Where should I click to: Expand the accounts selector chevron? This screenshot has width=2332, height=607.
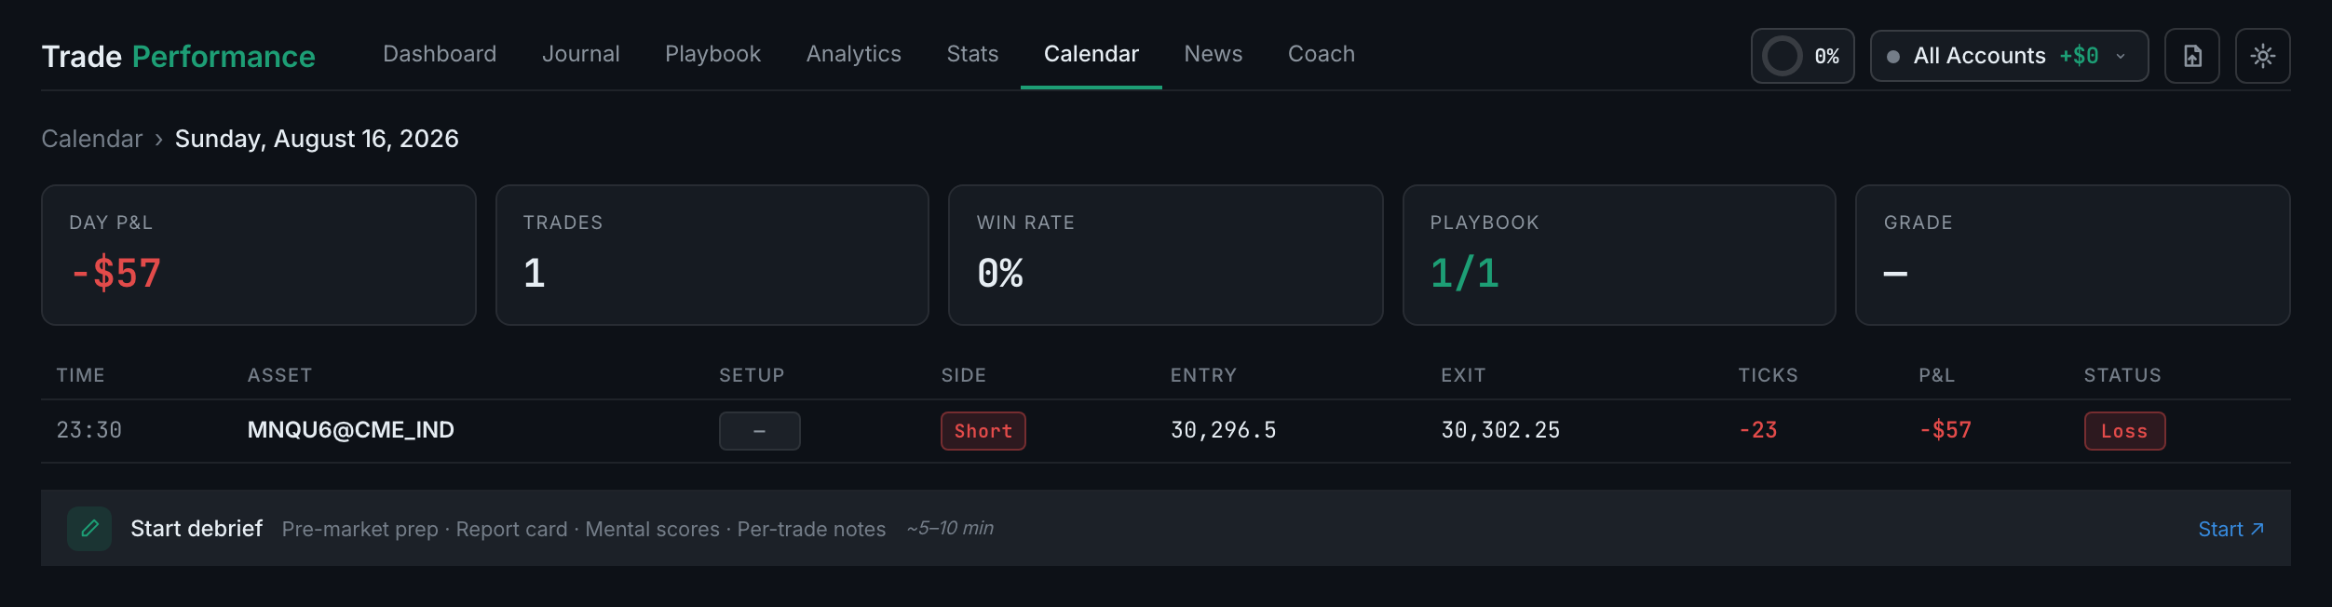(x=2121, y=57)
